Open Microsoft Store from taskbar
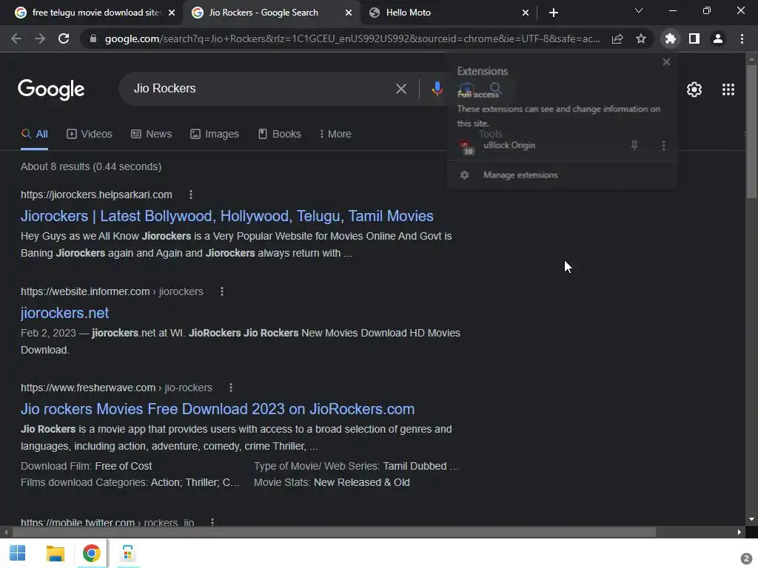Viewport: 758px width, 568px height. pos(127,553)
